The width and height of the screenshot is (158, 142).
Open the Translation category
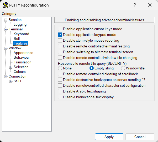(x=23, y=62)
